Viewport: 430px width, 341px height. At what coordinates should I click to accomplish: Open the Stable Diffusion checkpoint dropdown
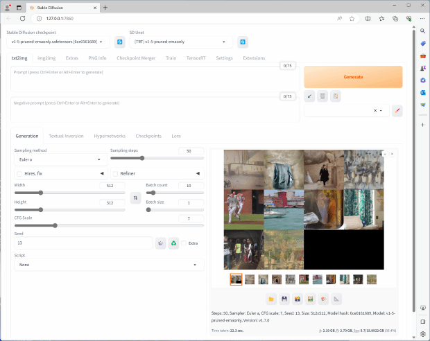pyautogui.click(x=58, y=42)
